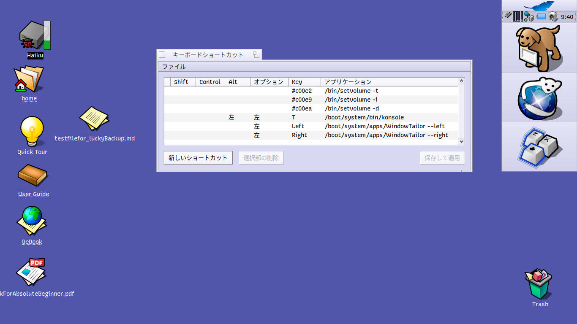Open the network status tray icon
Viewport: 577px width, 324px height.
pyautogui.click(x=528, y=17)
